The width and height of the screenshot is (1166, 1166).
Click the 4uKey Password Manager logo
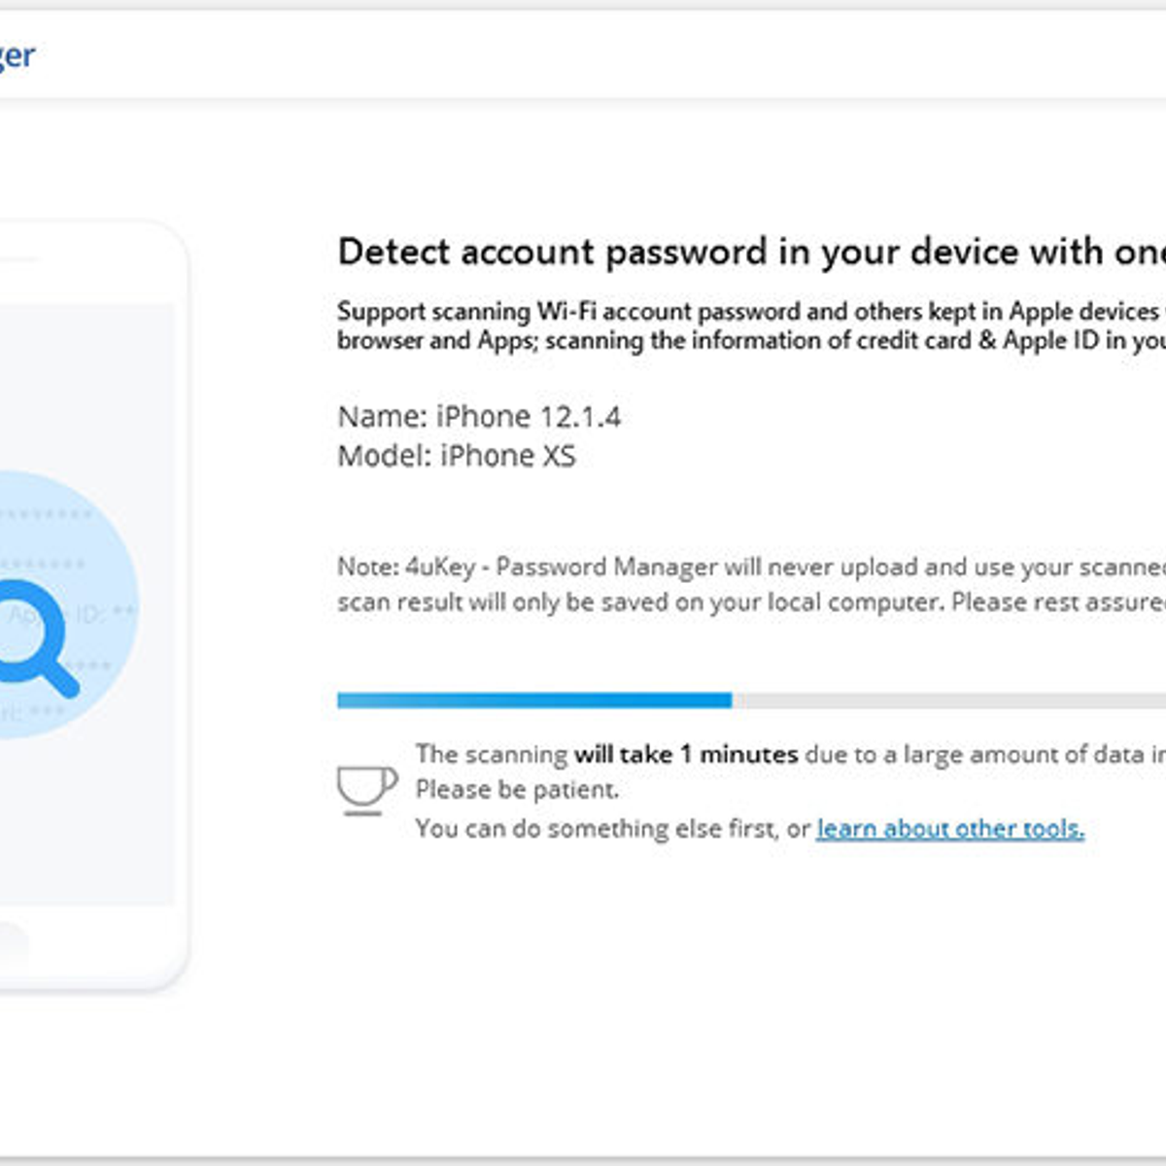[17, 55]
